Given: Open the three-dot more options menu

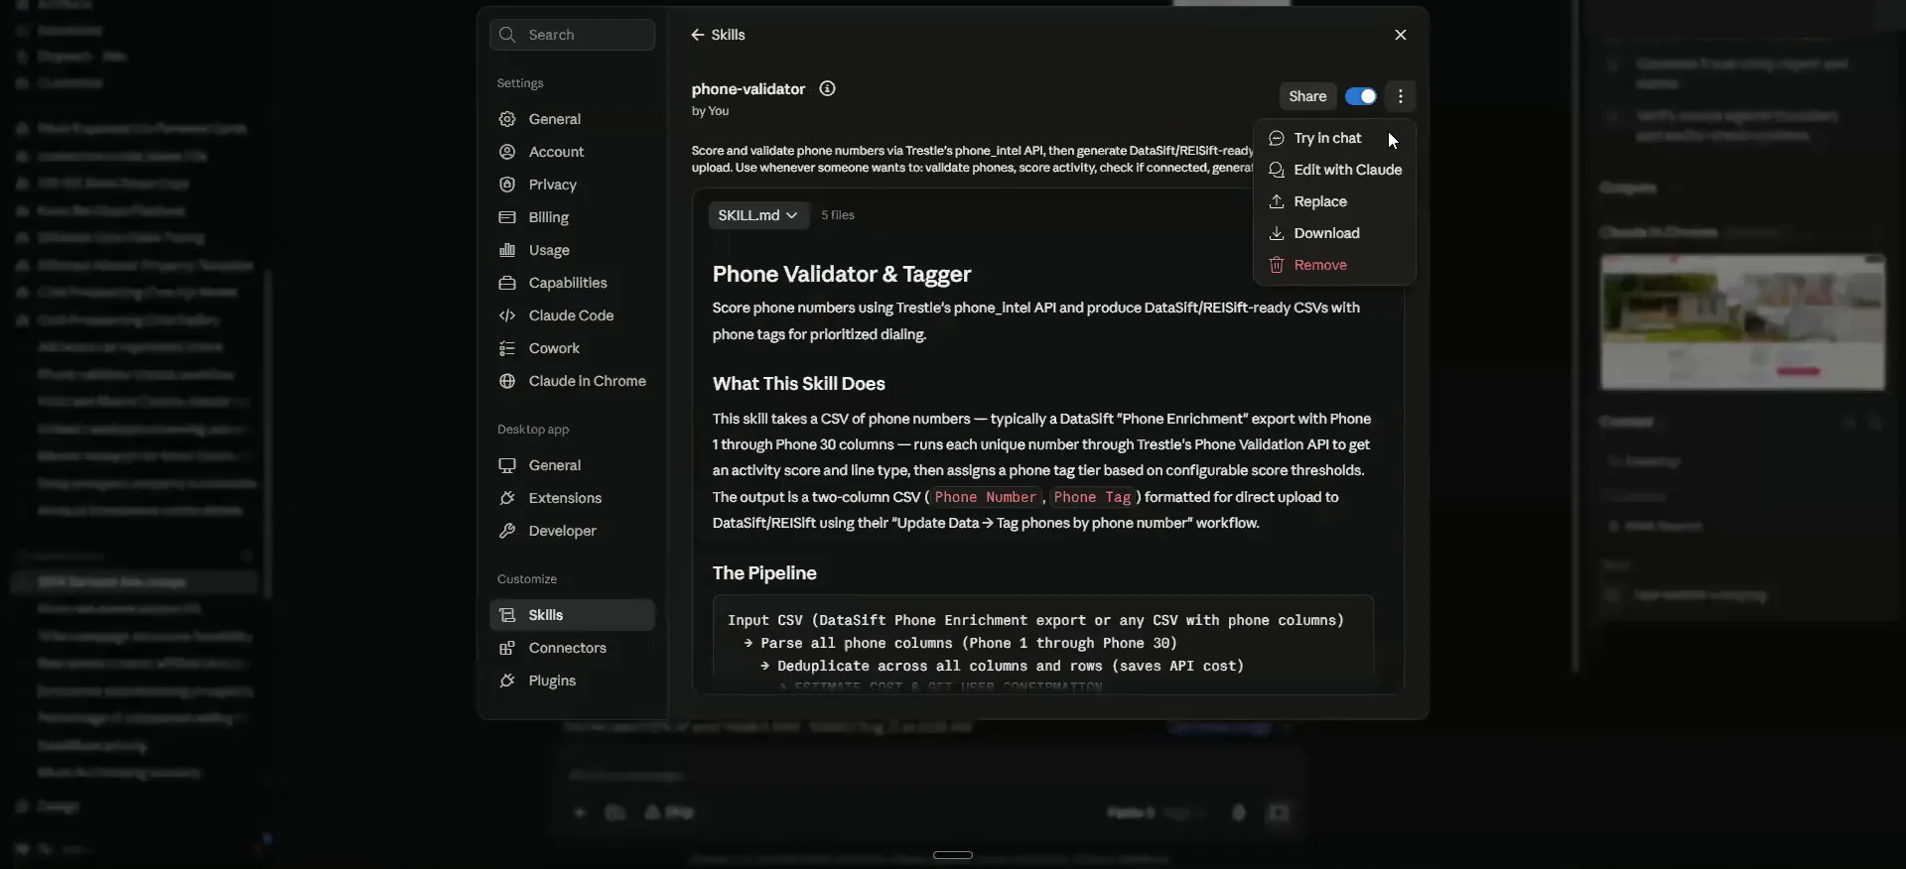Looking at the screenshot, I should (1400, 96).
